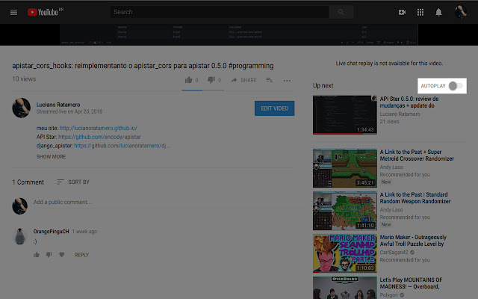
Task: Toggle the Autoplay switch
Action: click(x=456, y=86)
